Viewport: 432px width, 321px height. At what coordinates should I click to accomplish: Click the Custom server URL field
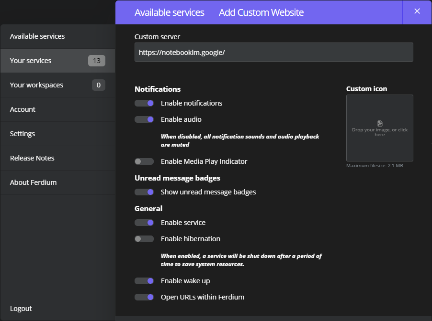click(x=273, y=52)
